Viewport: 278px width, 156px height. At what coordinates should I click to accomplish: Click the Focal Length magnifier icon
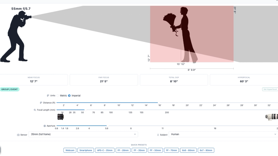tap(35, 110)
